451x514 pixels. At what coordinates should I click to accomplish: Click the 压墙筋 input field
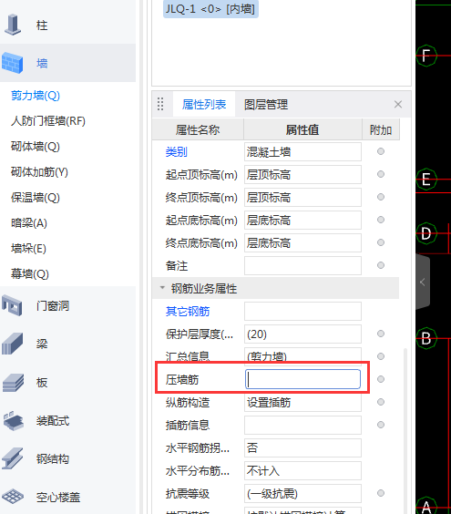click(x=302, y=379)
